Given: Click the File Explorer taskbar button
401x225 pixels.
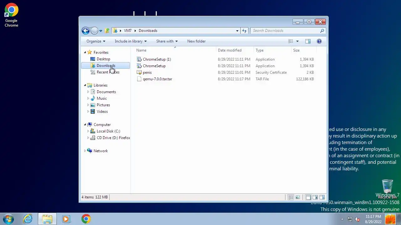Looking at the screenshot, I should (47, 219).
